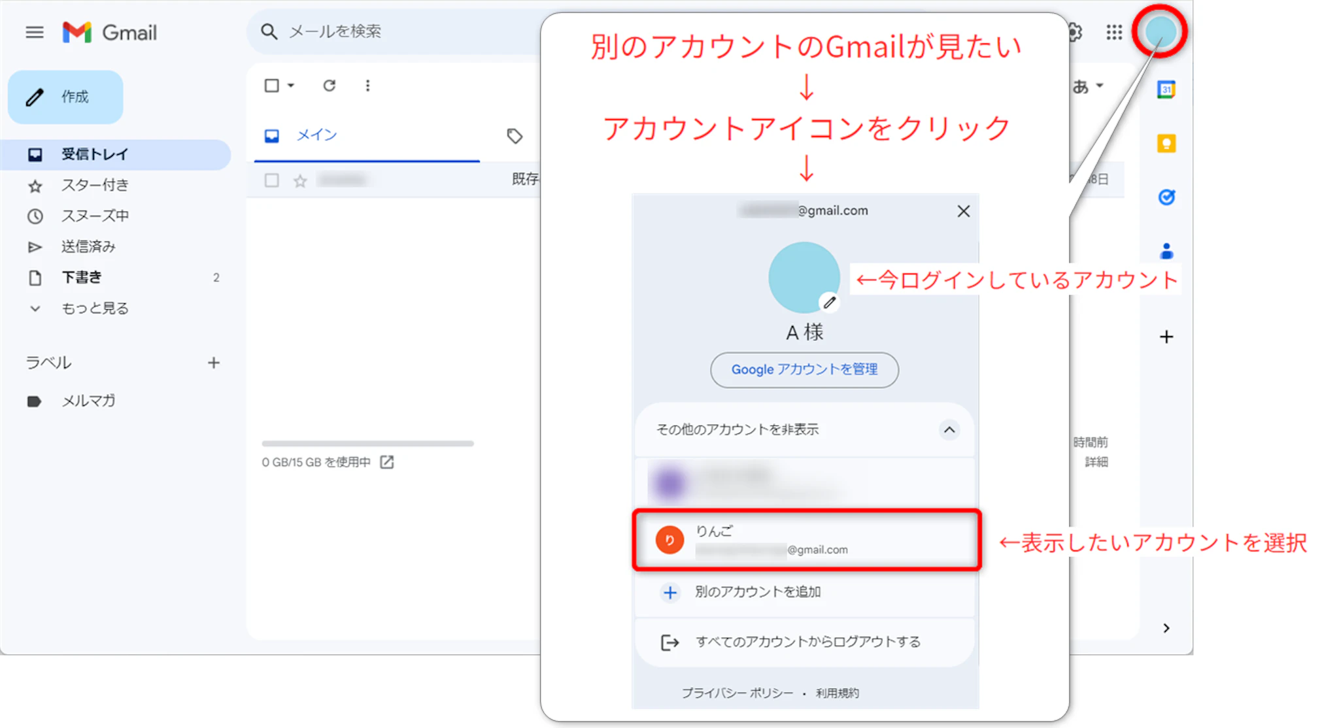
Task: Open the more options three-dot menu
Action: 367,86
